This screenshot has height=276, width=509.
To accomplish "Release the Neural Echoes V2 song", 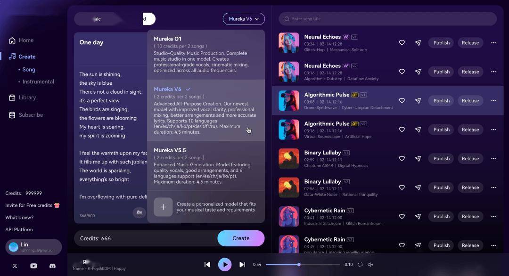I will point(470,72).
